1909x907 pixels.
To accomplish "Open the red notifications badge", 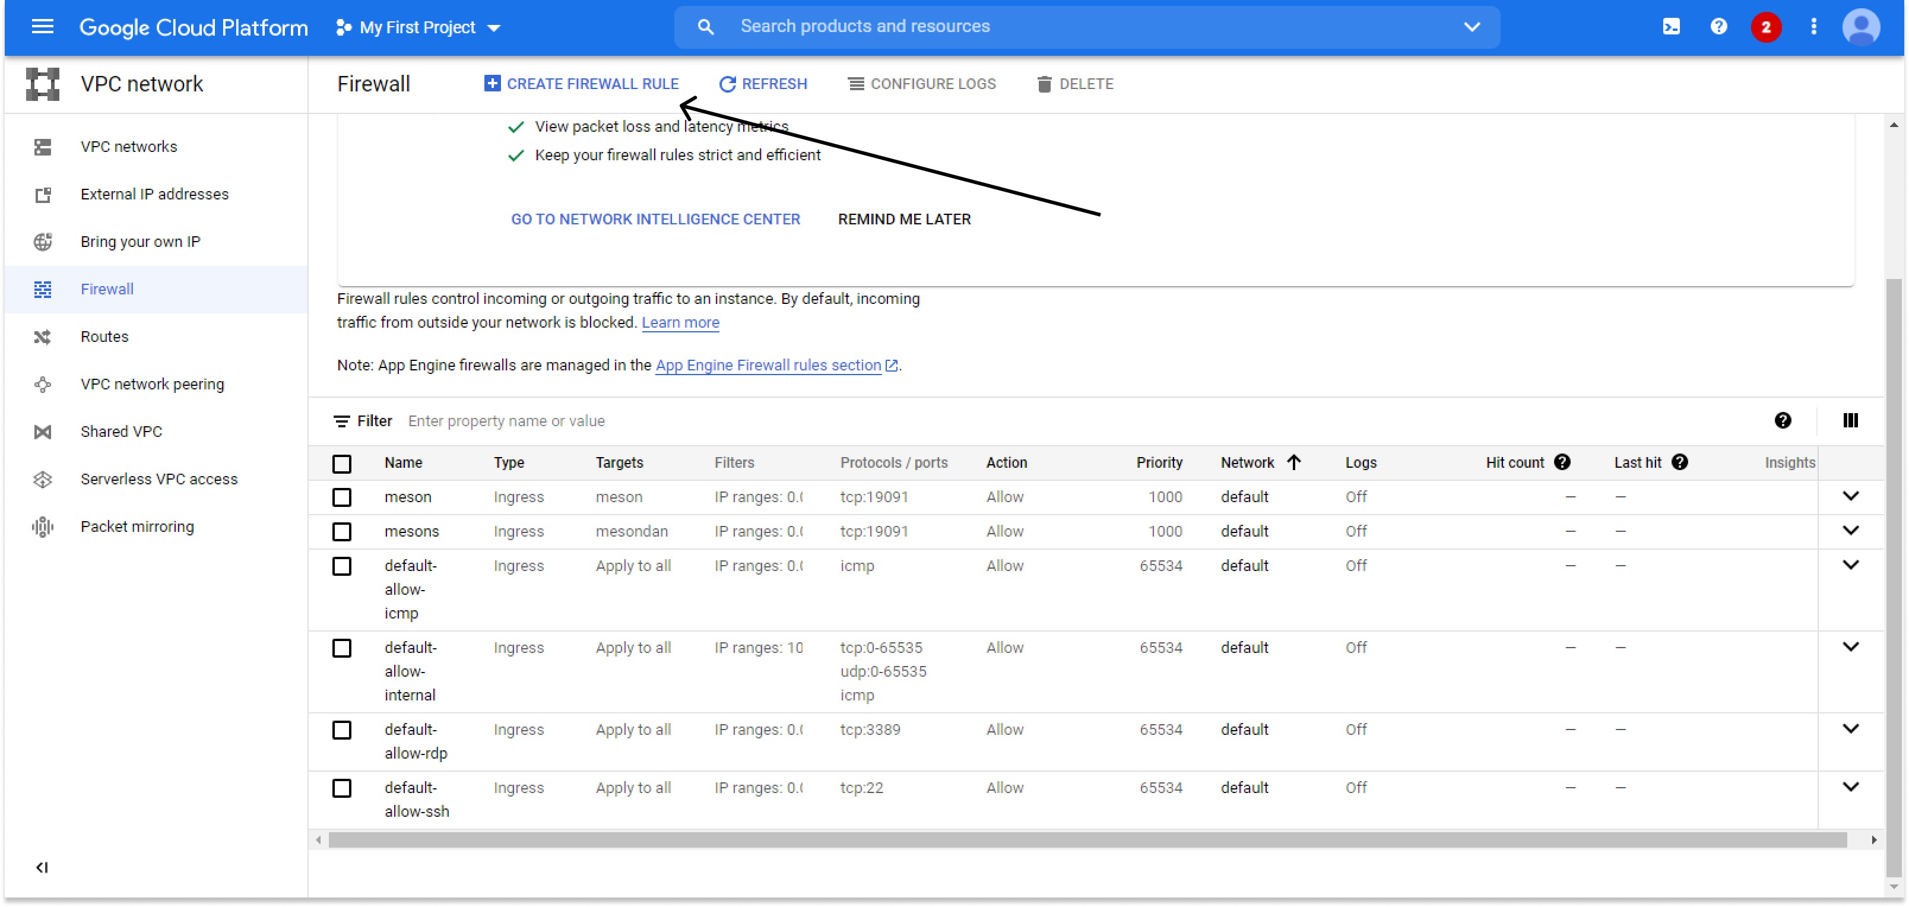I will tap(1766, 27).
